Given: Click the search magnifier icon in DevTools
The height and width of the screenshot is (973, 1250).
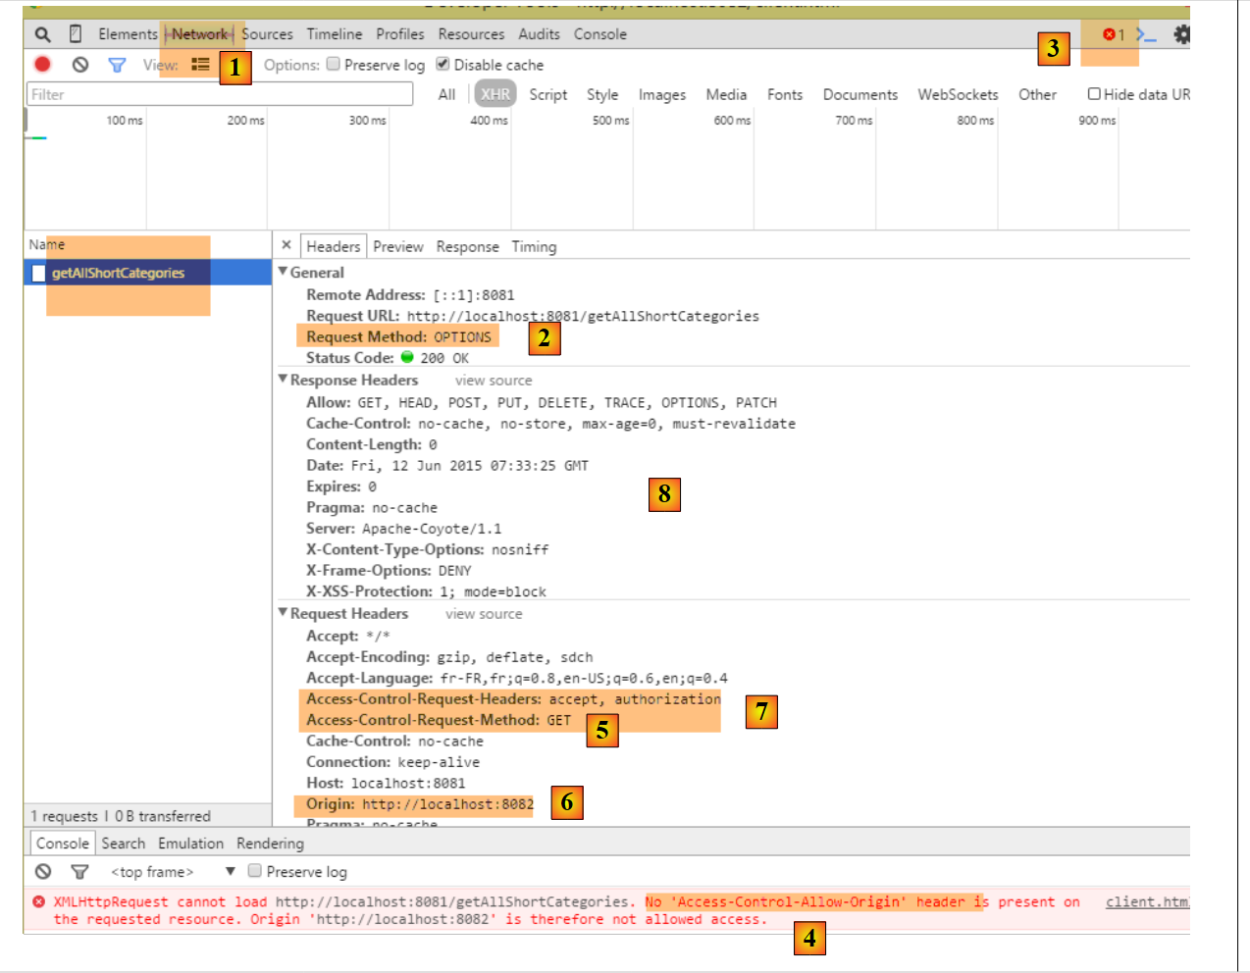Looking at the screenshot, I should (x=42, y=34).
